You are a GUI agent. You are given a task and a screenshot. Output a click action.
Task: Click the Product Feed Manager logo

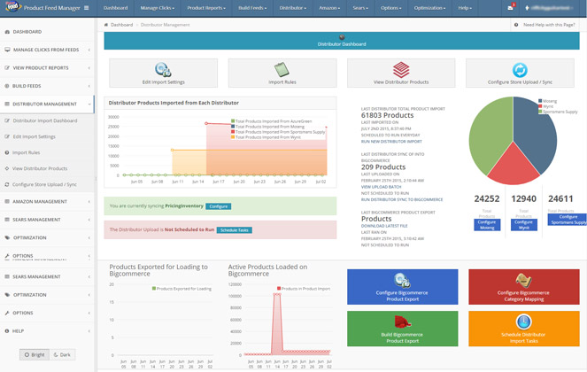(x=13, y=6)
